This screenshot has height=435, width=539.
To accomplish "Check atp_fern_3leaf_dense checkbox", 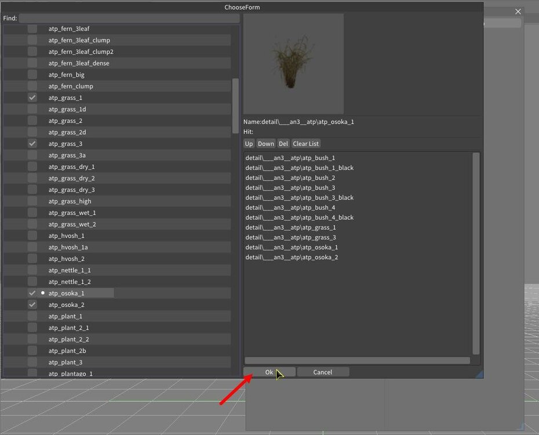I will pyautogui.click(x=32, y=63).
